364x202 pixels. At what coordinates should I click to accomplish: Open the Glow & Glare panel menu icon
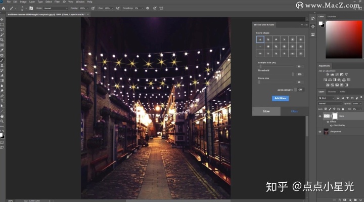(x=306, y=25)
